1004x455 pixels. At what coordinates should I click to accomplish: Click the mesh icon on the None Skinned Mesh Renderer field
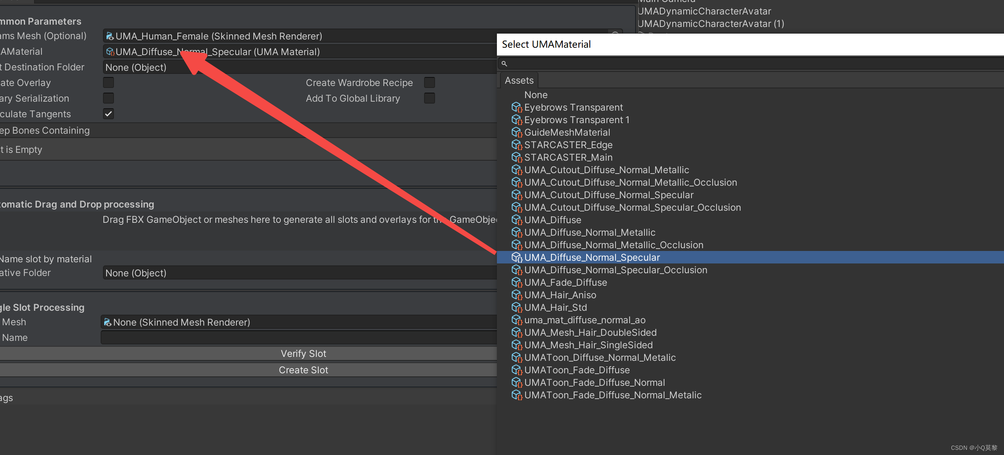click(x=107, y=322)
